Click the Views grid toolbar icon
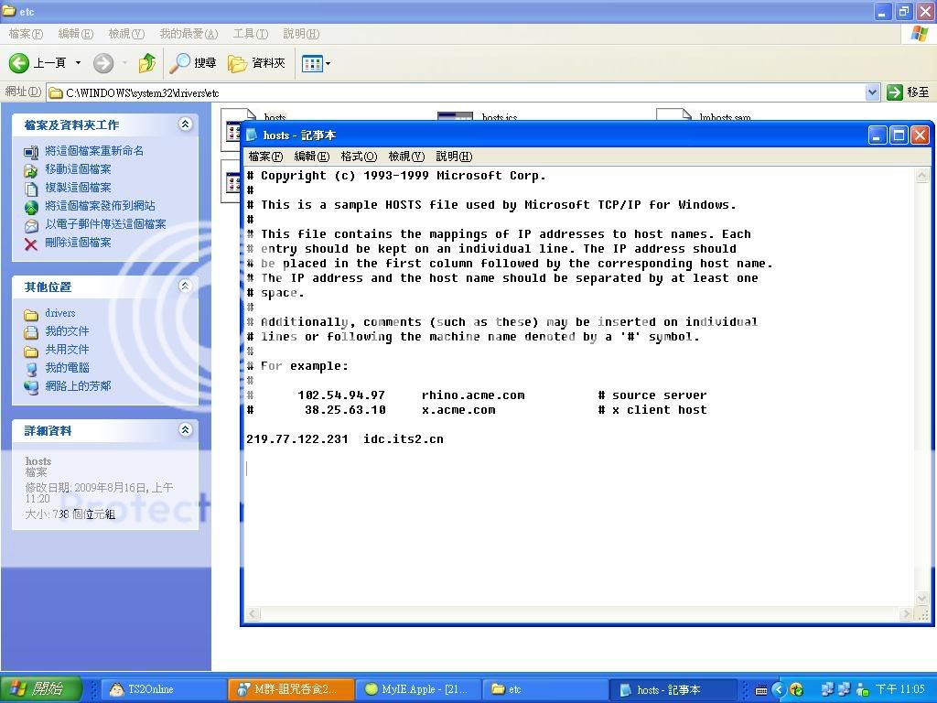This screenshot has height=703, width=937. 312,63
